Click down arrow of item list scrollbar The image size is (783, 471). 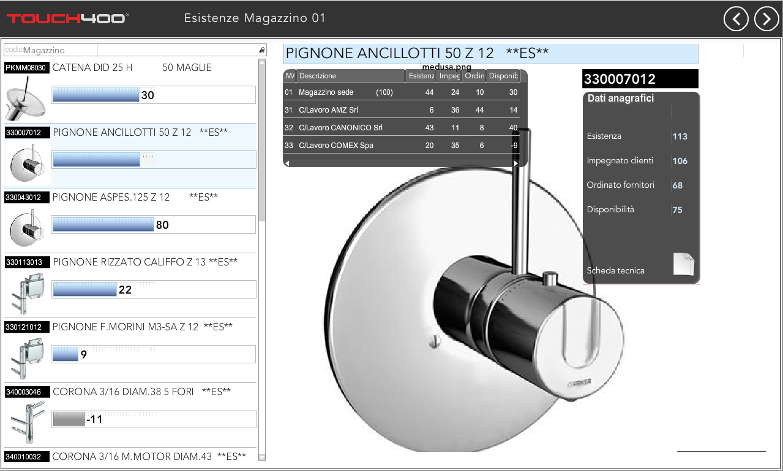[x=262, y=457]
